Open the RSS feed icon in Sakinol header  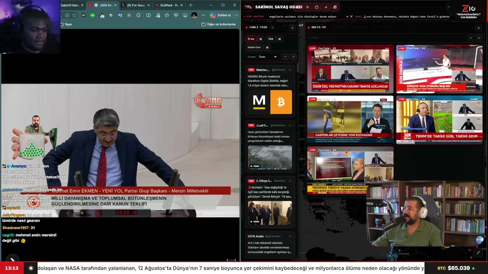(307, 7)
